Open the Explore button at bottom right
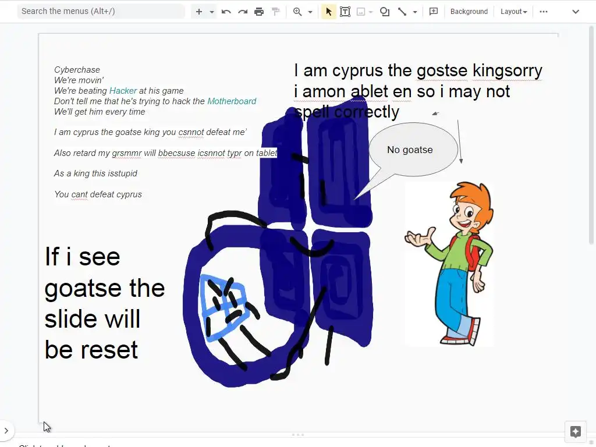This screenshot has width=596, height=447. pos(575,432)
